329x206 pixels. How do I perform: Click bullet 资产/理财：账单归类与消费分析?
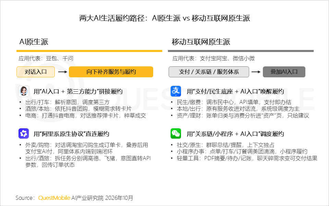point(243,115)
